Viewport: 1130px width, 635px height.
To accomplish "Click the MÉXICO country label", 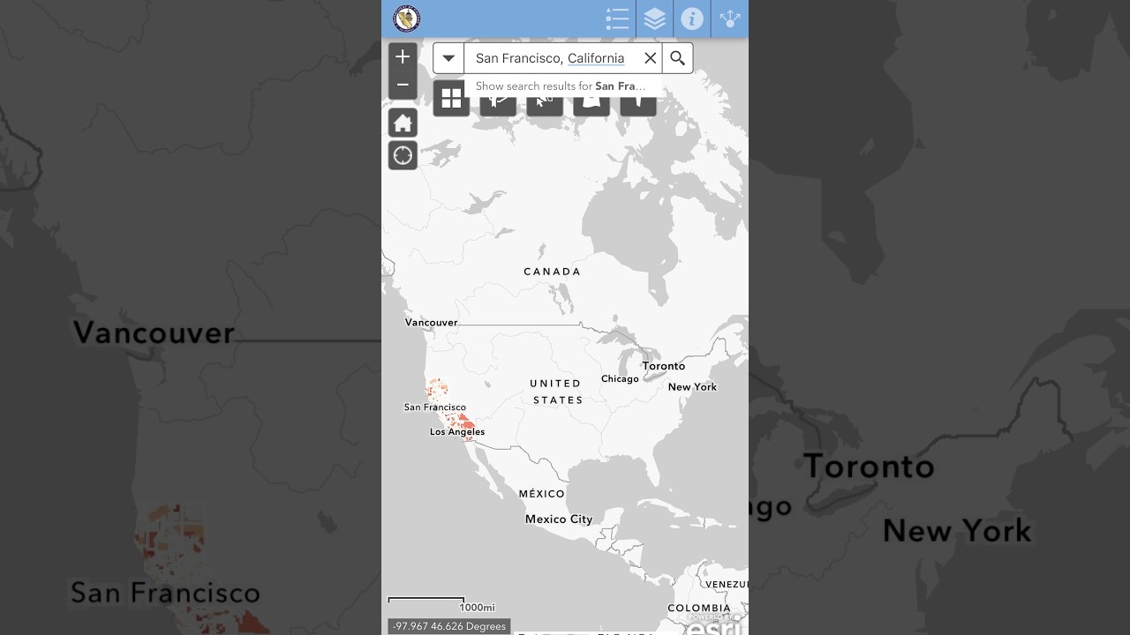I will 542,494.
